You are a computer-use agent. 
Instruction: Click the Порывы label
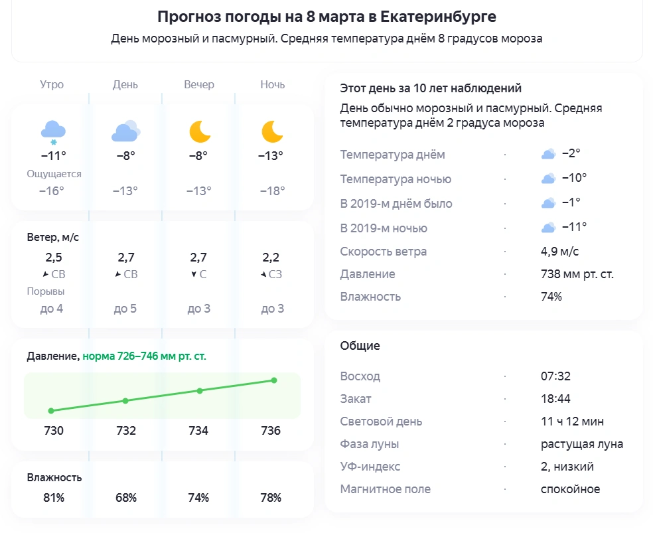[46, 291]
